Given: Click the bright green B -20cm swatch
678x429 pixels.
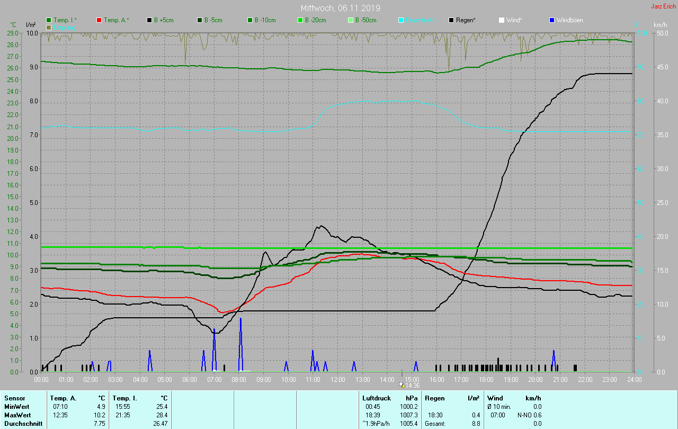Looking at the screenshot, I should pos(300,20).
